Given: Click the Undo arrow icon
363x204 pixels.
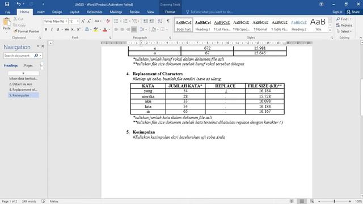Looking at the screenshot, I should (x=19, y=4).
